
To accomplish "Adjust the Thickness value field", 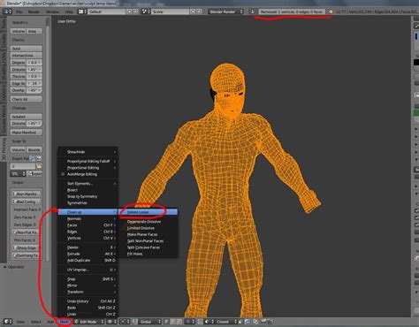I will point(34,76).
